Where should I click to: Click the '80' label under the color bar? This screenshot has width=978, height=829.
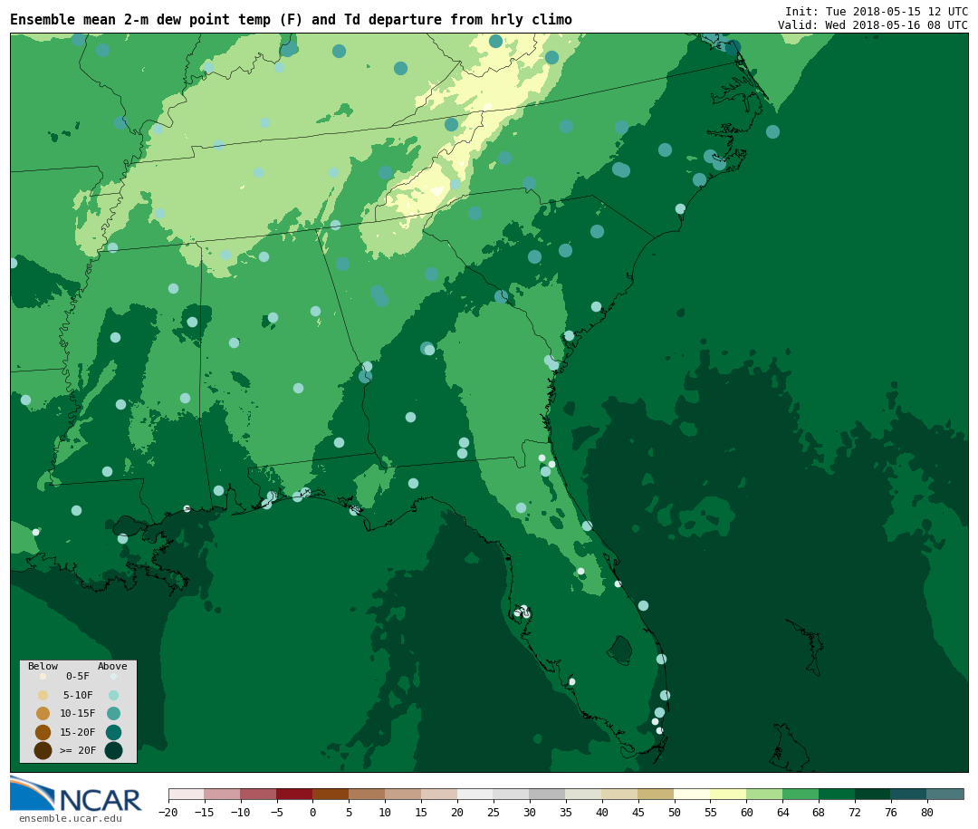pos(928,812)
